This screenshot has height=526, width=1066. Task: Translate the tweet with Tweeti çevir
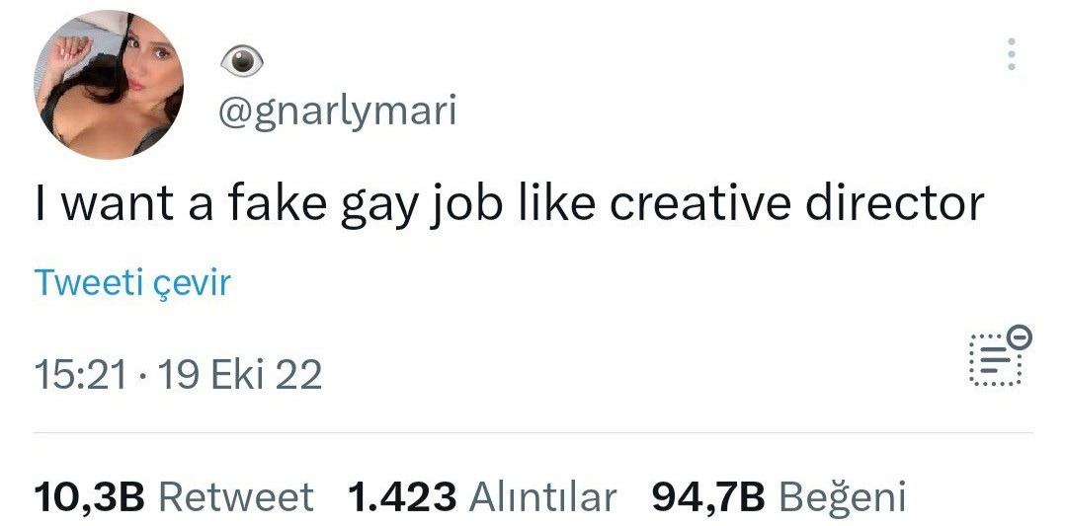132,283
